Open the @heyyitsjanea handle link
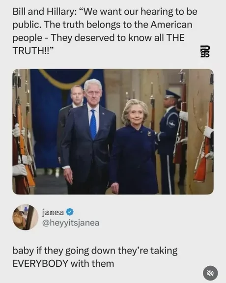The width and height of the screenshot is (226, 283). (71, 223)
